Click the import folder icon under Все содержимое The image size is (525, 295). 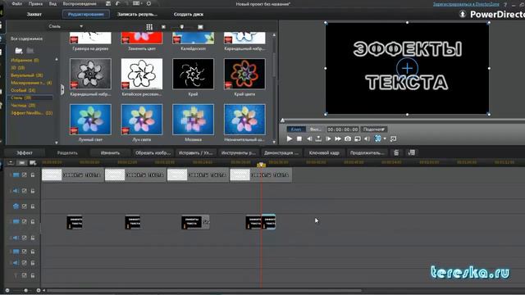[19, 51]
